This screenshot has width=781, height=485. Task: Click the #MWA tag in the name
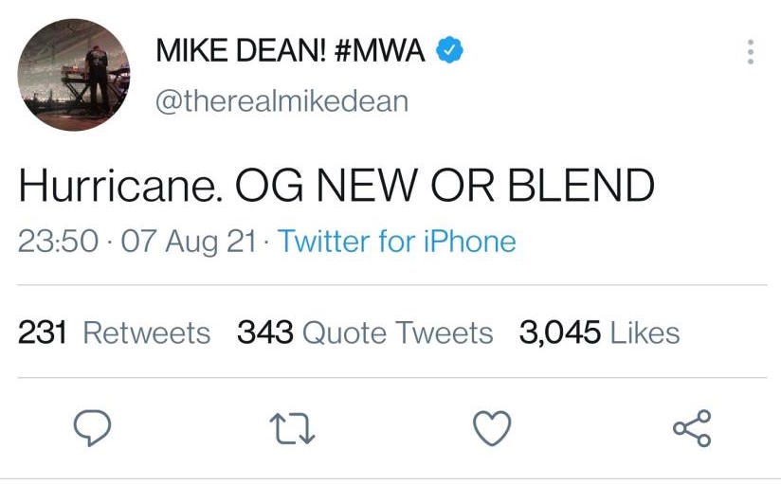pyautogui.click(x=378, y=51)
